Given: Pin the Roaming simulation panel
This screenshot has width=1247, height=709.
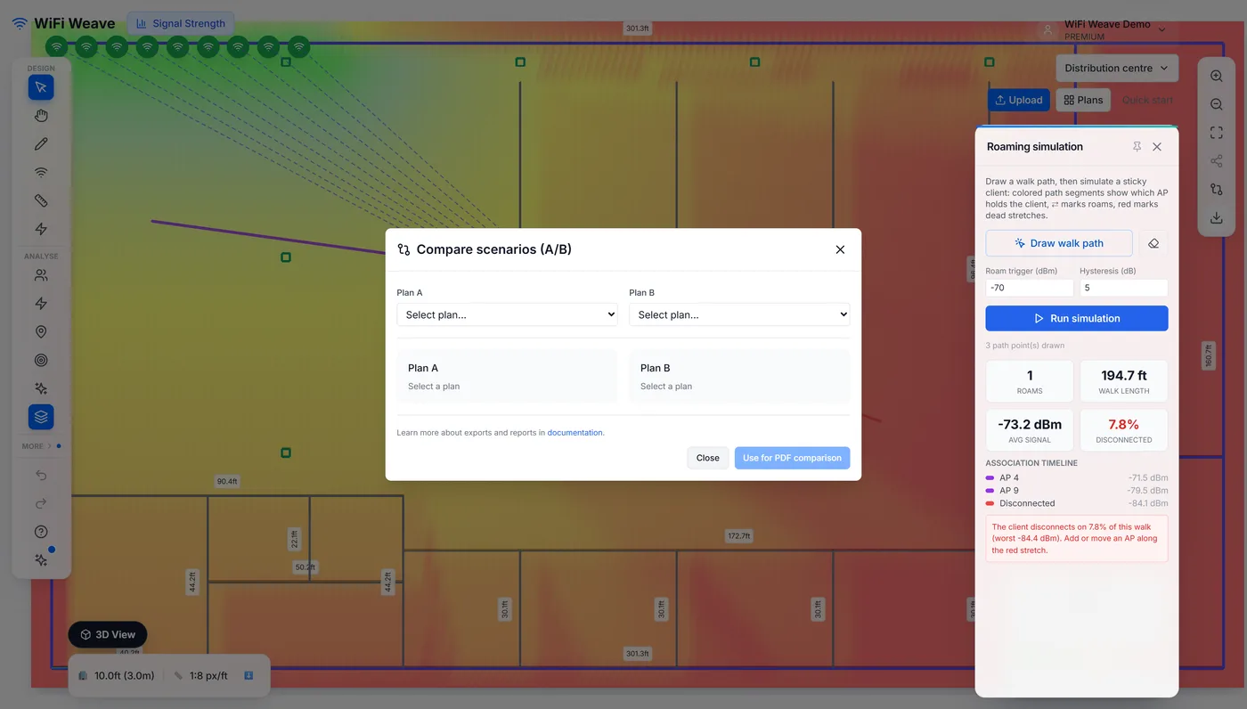Looking at the screenshot, I should click(1137, 147).
